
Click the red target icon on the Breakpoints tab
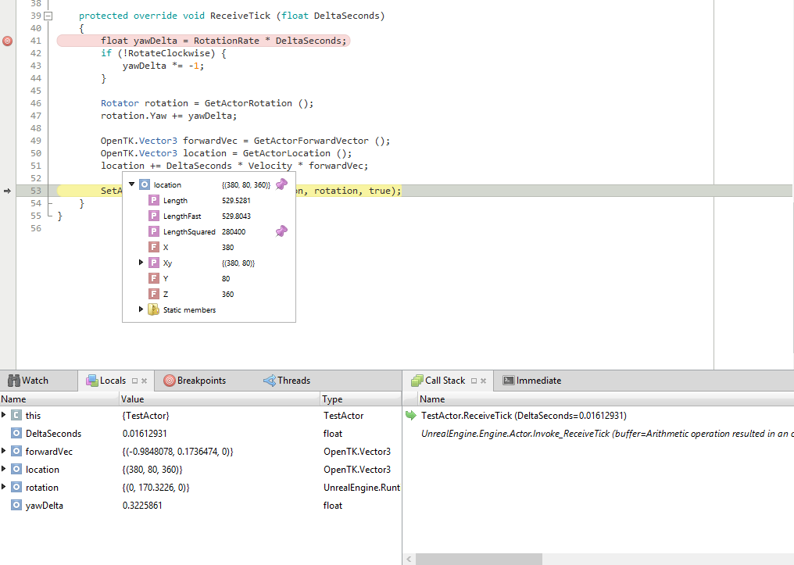tap(171, 381)
